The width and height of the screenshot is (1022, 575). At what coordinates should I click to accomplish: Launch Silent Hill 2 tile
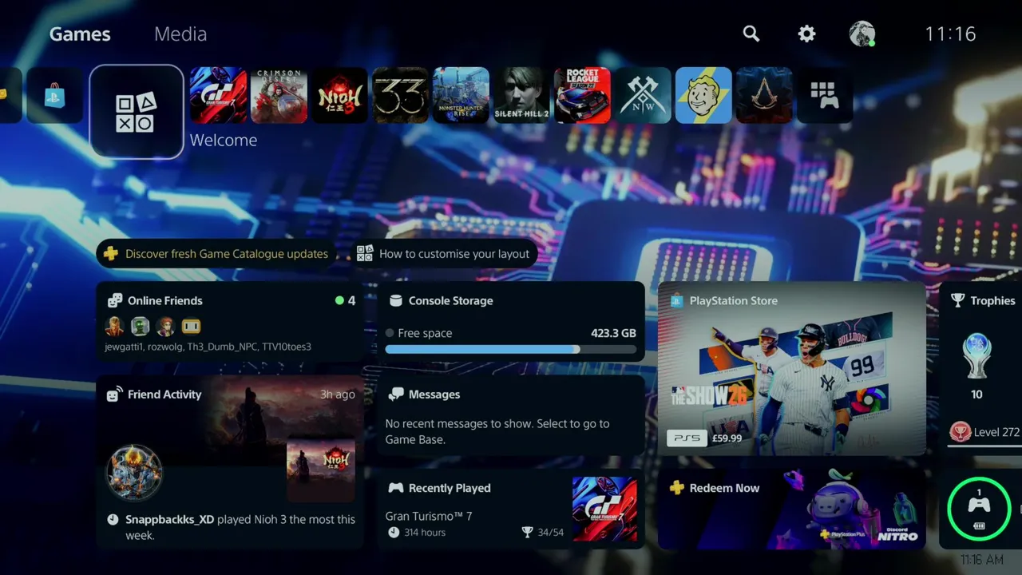(x=522, y=95)
